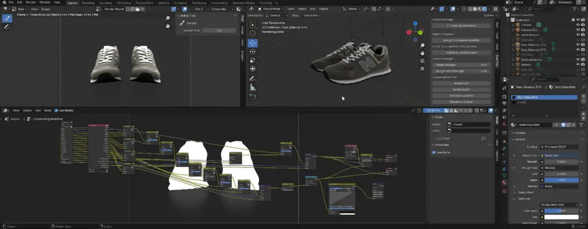Select the Transform tool in the viewport toolbar
This screenshot has height=229, width=588.
pos(253,69)
